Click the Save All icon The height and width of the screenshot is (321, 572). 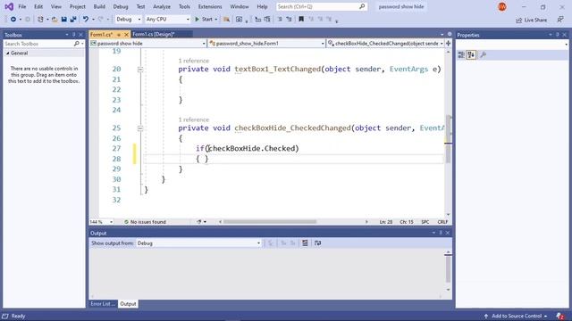point(73,20)
